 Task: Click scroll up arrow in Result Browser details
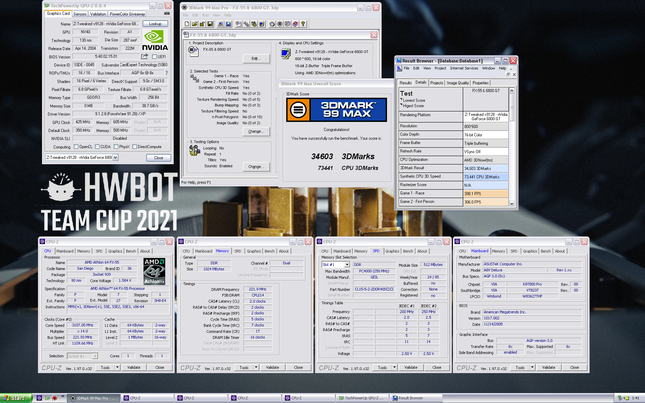512,91
